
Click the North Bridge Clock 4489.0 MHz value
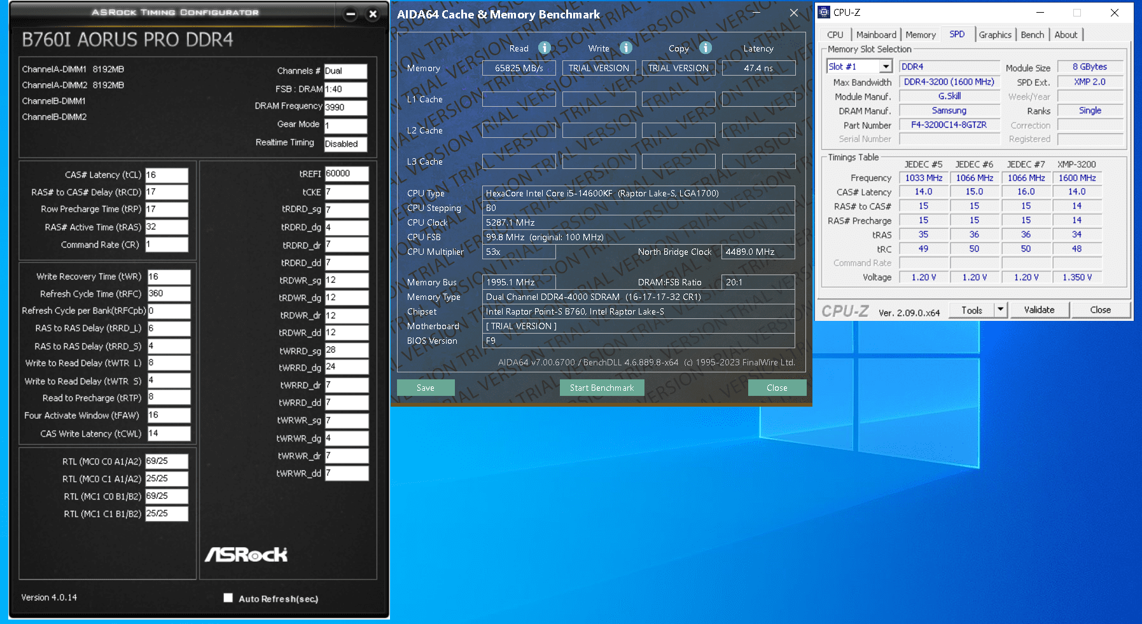(x=758, y=252)
